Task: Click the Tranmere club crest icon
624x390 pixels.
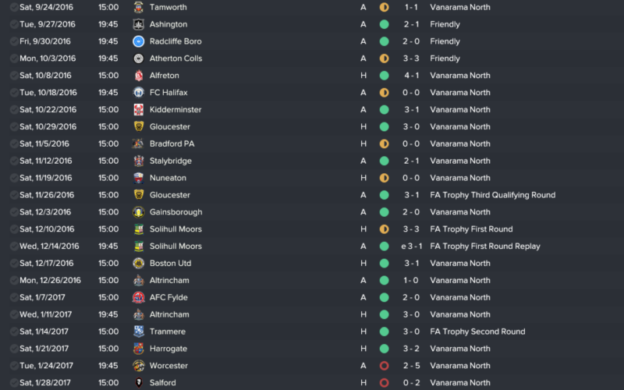Action: pos(138,331)
